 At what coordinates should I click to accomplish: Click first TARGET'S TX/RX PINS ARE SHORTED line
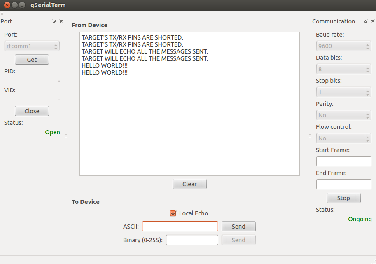132,37
